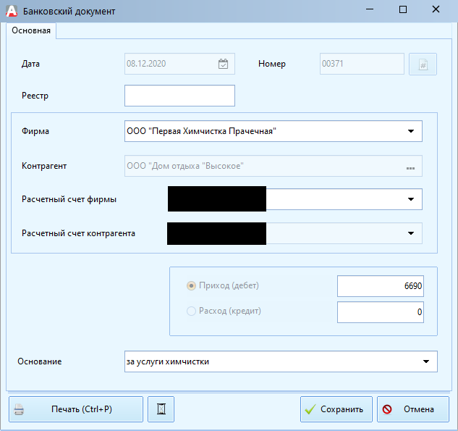Open Расчетный счет фирмы dropdown
This screenshot has width=458, height=431.
(x=410, y=198)
